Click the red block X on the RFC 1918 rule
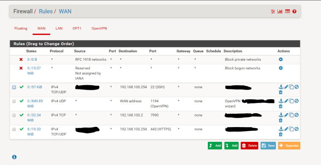 click(21, 60)
